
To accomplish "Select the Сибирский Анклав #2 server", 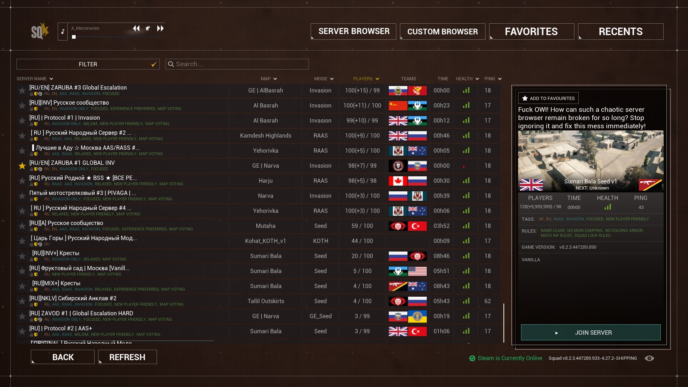I will click(x=258, y=301).
